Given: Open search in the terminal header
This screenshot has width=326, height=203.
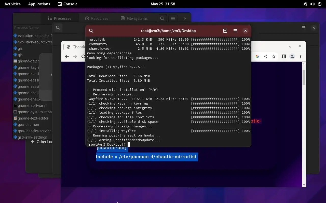Looking at the screenshot, I should (91, 31).
